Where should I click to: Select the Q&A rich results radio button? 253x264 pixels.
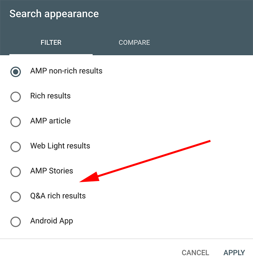[x=16, y=196]
